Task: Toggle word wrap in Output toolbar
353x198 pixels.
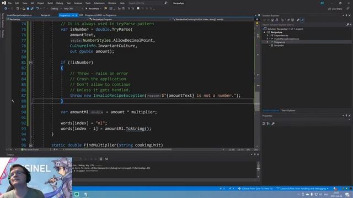Action: click(106, 159)
